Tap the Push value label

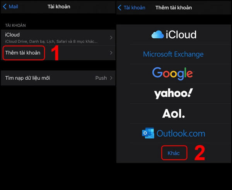click(x=101, y=78)
